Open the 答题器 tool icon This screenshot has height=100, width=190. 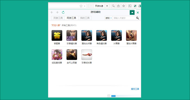point(57,36)
